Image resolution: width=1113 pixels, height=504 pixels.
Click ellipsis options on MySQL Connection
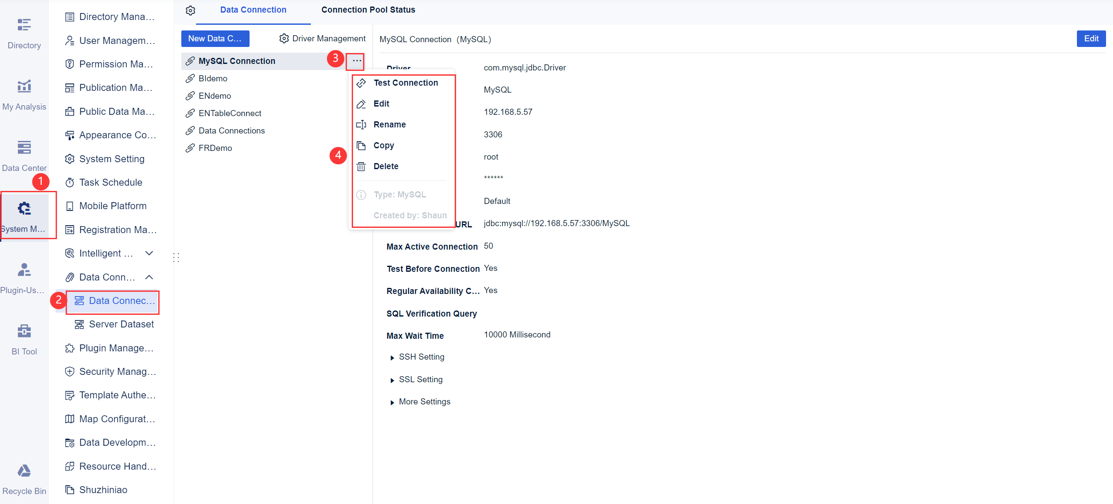(355, 61)
